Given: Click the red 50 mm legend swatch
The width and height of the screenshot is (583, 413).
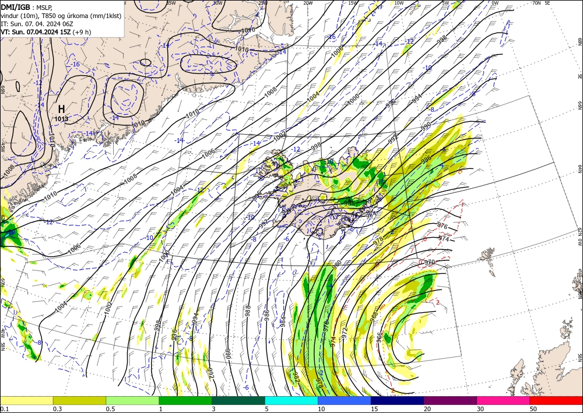Looking at the screenshot, I should pyautogui.click(x=556, y=400).
